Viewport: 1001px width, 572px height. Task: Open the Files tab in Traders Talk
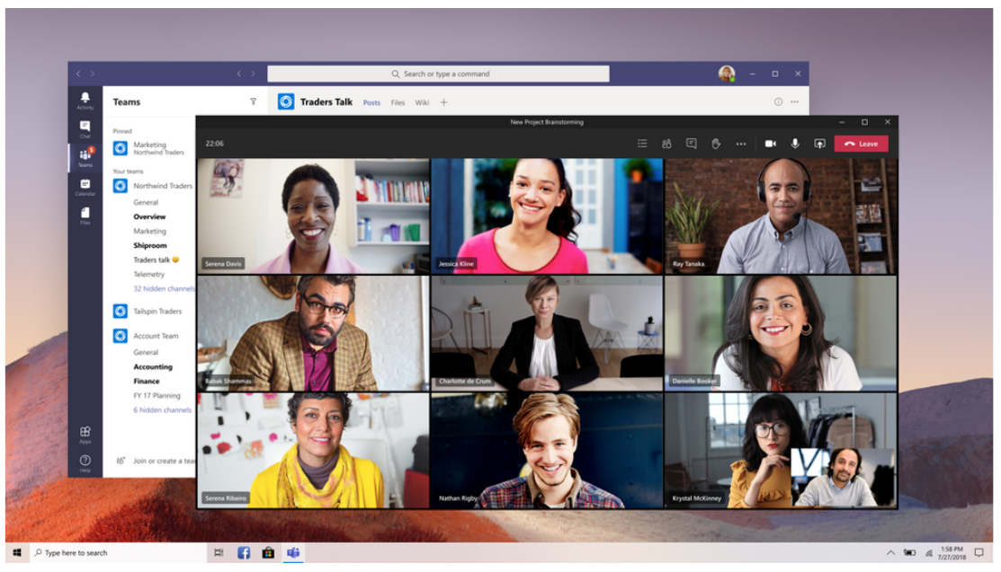398,102
